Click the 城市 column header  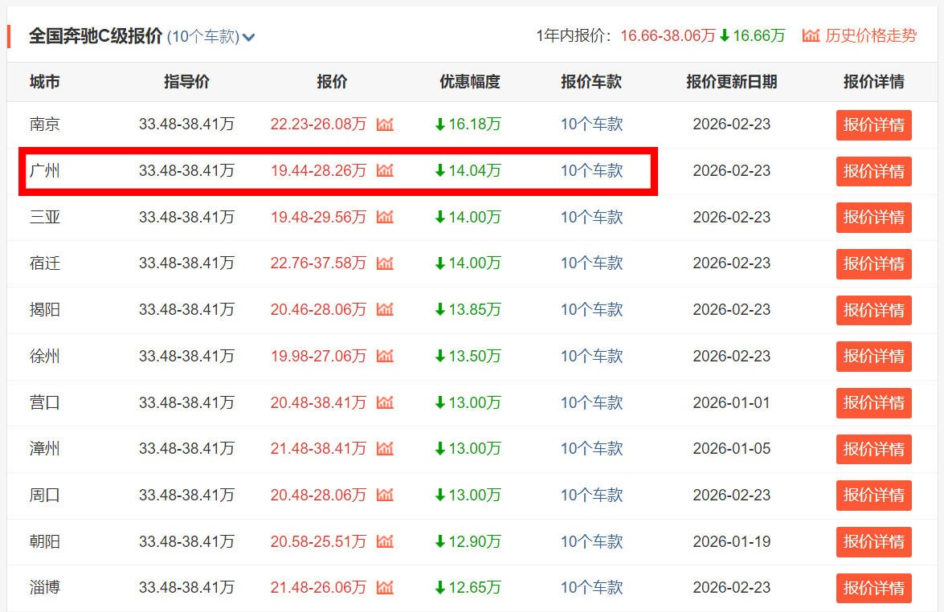[44, 82]
